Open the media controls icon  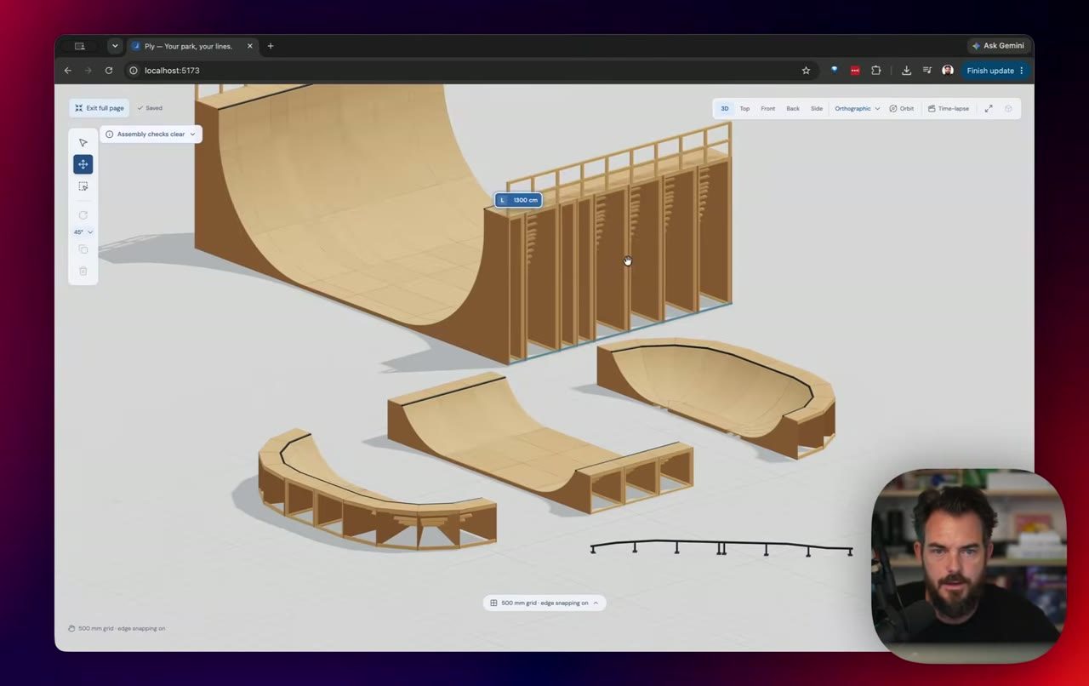click(x=927, y=71)
